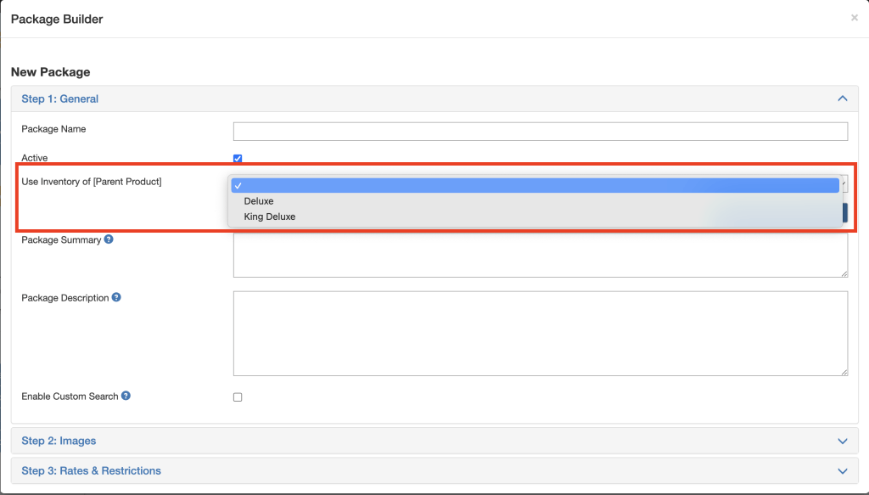Open the Step 2: Images heading

(x=59, y=441)
